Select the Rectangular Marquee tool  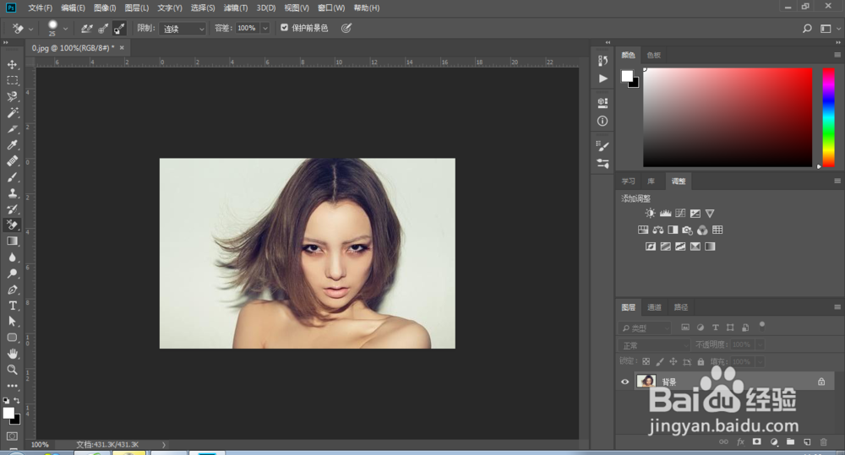tap(13, 81)
